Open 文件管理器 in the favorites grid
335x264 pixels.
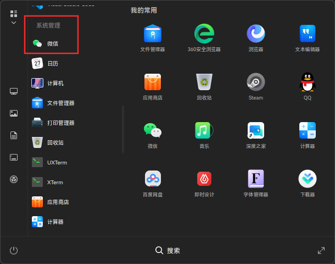(x=153, y=37)
